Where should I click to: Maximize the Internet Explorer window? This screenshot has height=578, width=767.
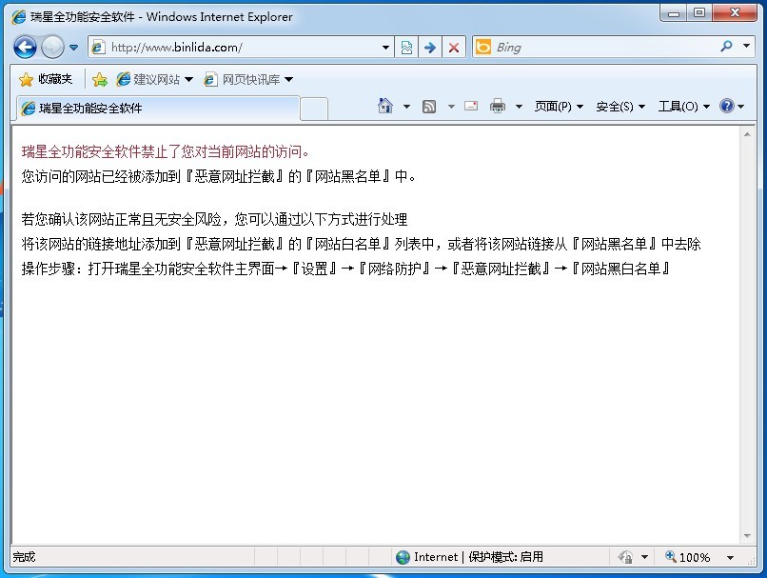click(699, 13)
